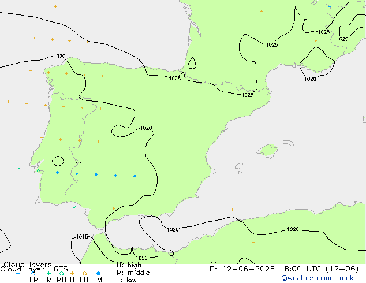Click the '18:00 UTC' time text
Screen dimensions: 366x283
point(301,269)
